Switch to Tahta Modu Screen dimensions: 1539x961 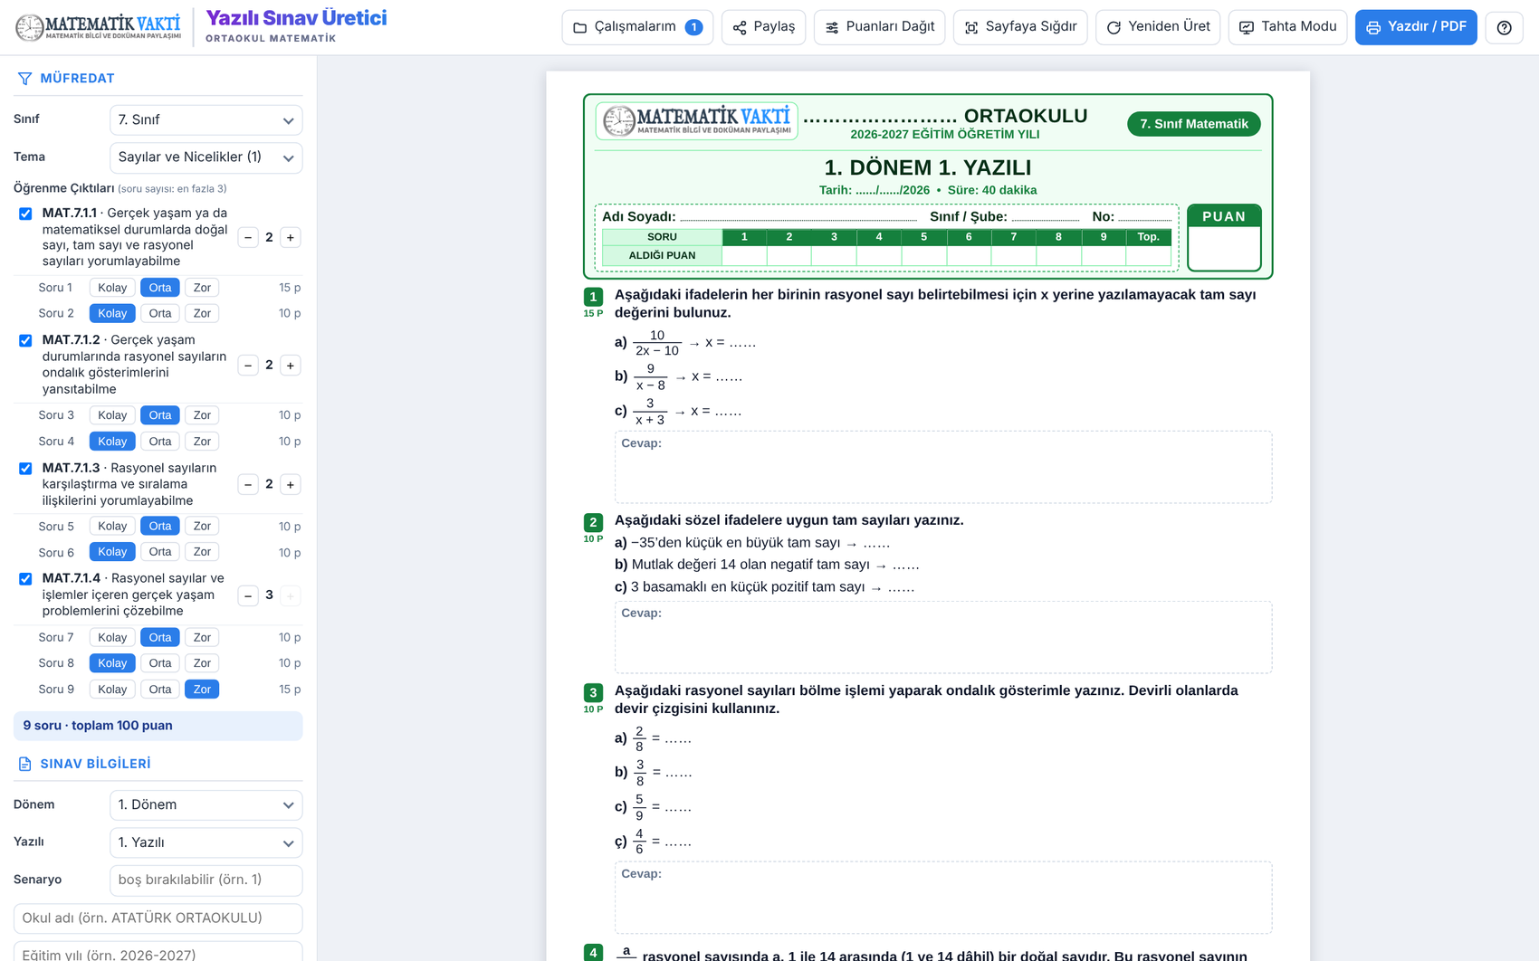pyautogui.click(x=1287, y=27)
